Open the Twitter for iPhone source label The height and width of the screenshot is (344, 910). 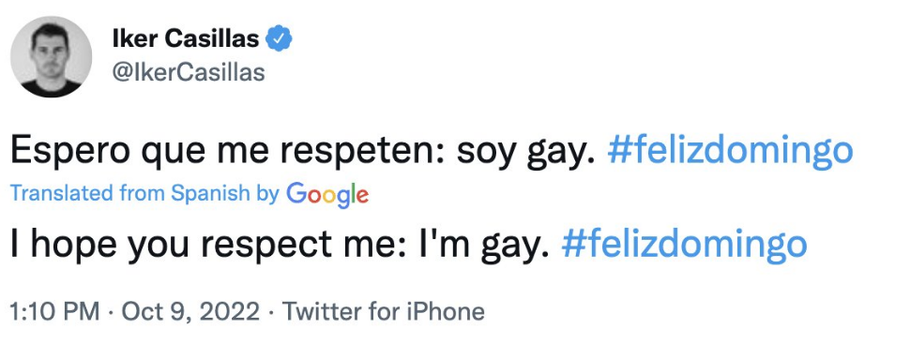[383, 311]
